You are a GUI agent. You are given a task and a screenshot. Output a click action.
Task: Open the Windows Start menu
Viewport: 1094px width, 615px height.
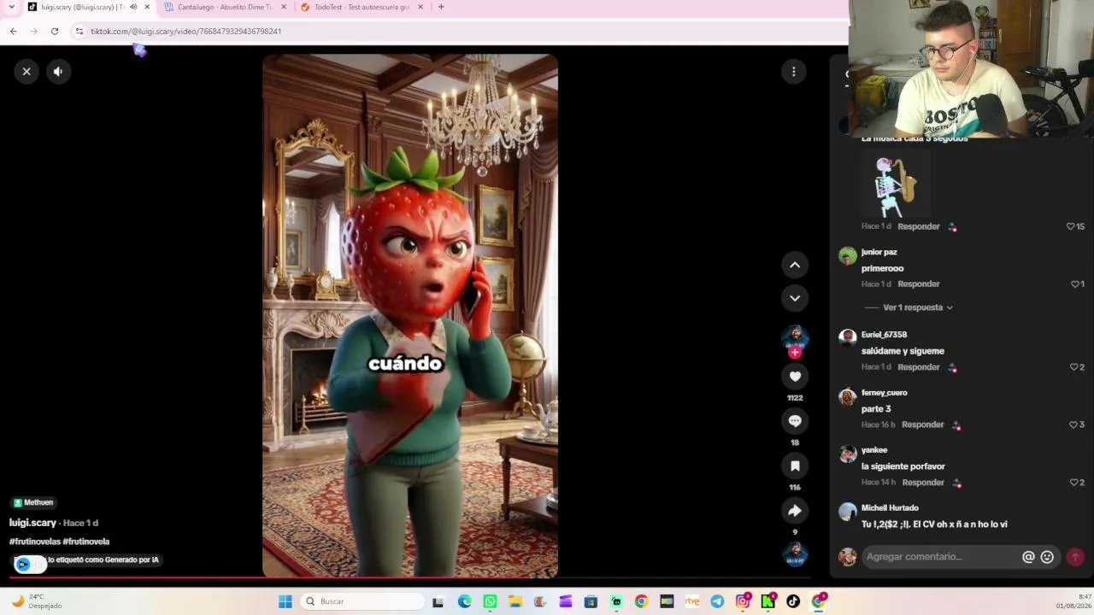coord(285,601)
